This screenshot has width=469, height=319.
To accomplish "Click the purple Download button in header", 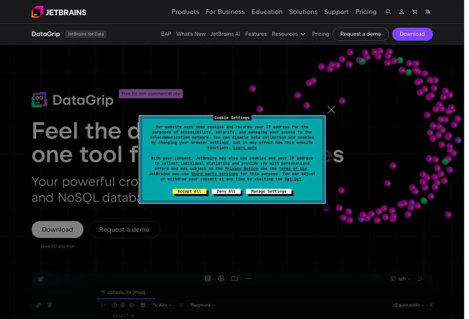I will click(x=412, y=34).
